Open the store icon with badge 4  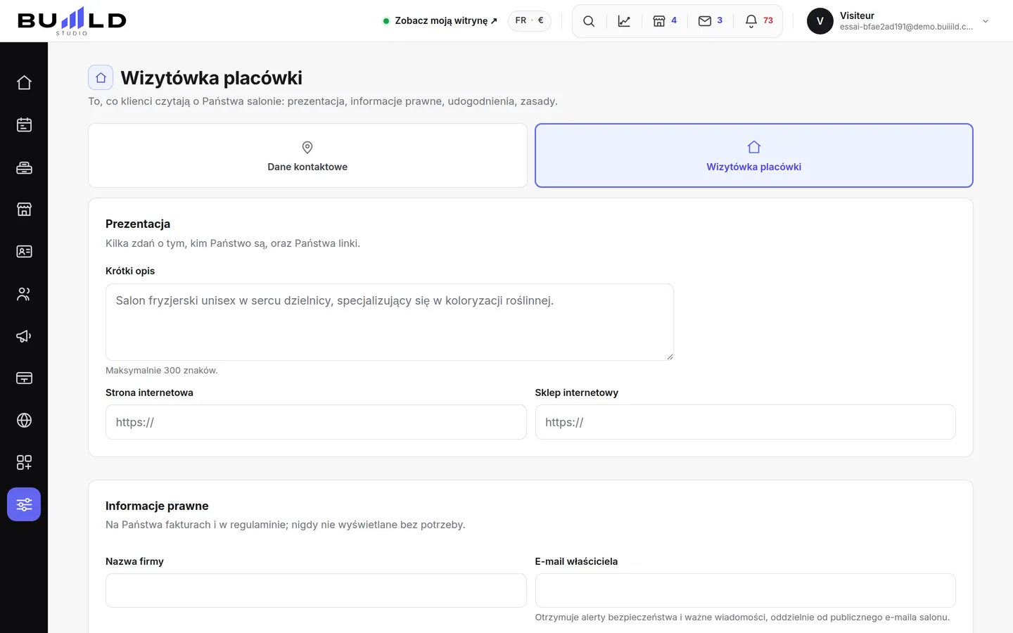[665, 21]
